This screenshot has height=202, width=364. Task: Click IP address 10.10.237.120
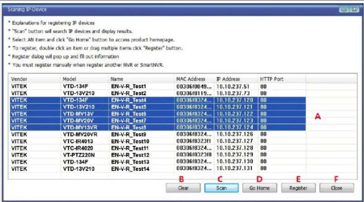pos(235,100)
